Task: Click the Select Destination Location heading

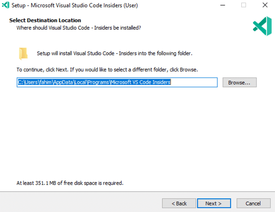Action: 45,20
